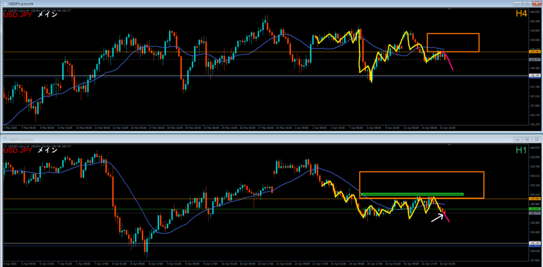
Task: Click the 6 Apr 2026 date on the H1 time axis
Action: [10, 264]
